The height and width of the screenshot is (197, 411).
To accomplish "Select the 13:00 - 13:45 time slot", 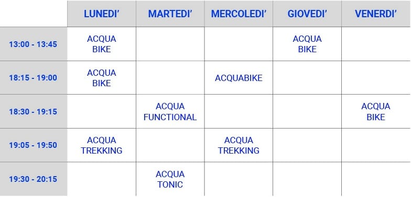I will pyautogui.click(x=34, y=44).
